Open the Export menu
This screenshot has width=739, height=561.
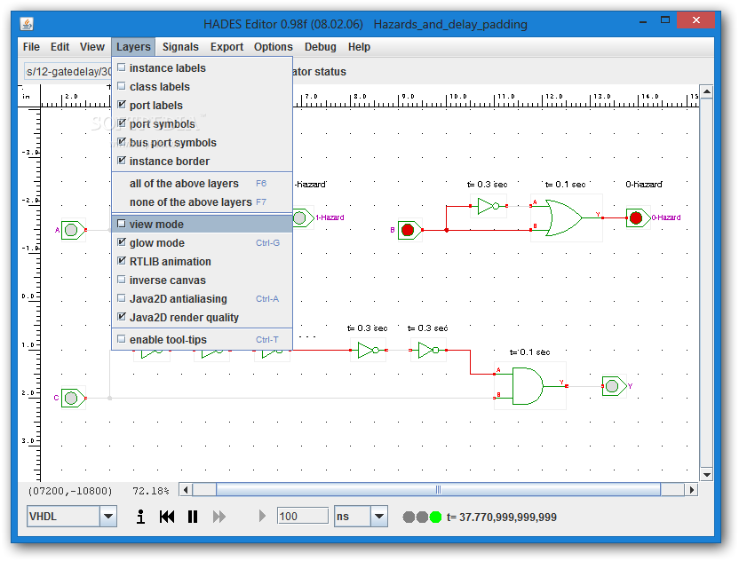(x=226, y=47)
